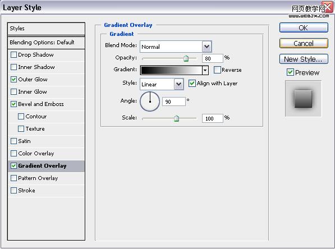Click the Angle value field showing 90
The height and width of the screenshot is (249, 335).
(x=174, y=102)
